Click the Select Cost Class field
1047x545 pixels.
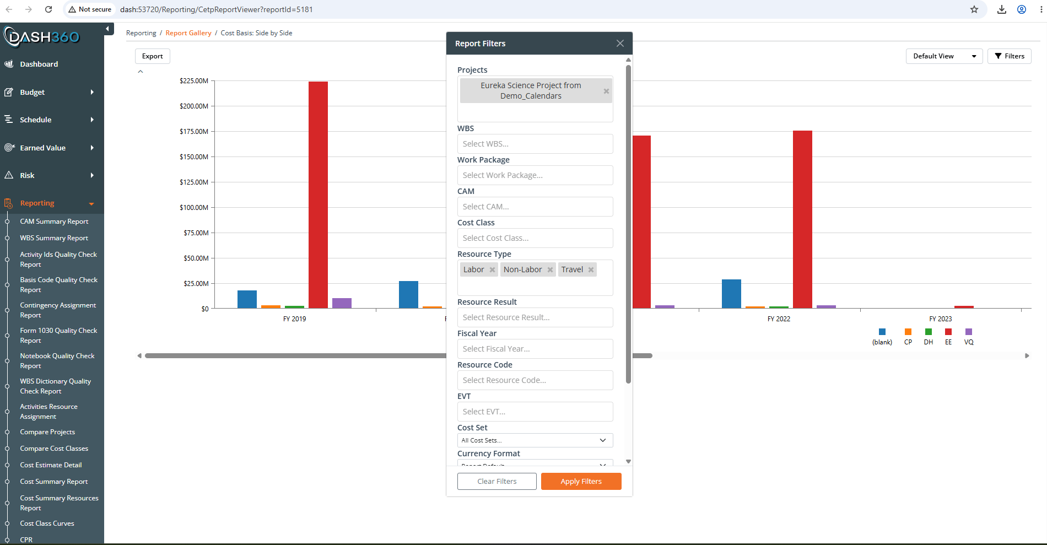pyautogui.click(x=535, y=238)
